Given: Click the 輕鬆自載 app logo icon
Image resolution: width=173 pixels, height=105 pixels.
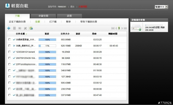Looking at the screenshot, I should point(8,6).
